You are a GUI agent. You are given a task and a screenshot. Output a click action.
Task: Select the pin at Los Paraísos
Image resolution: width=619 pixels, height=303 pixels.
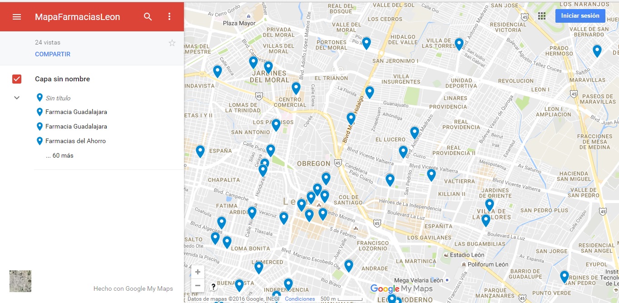pyautogui.click(x=276, y=125)
